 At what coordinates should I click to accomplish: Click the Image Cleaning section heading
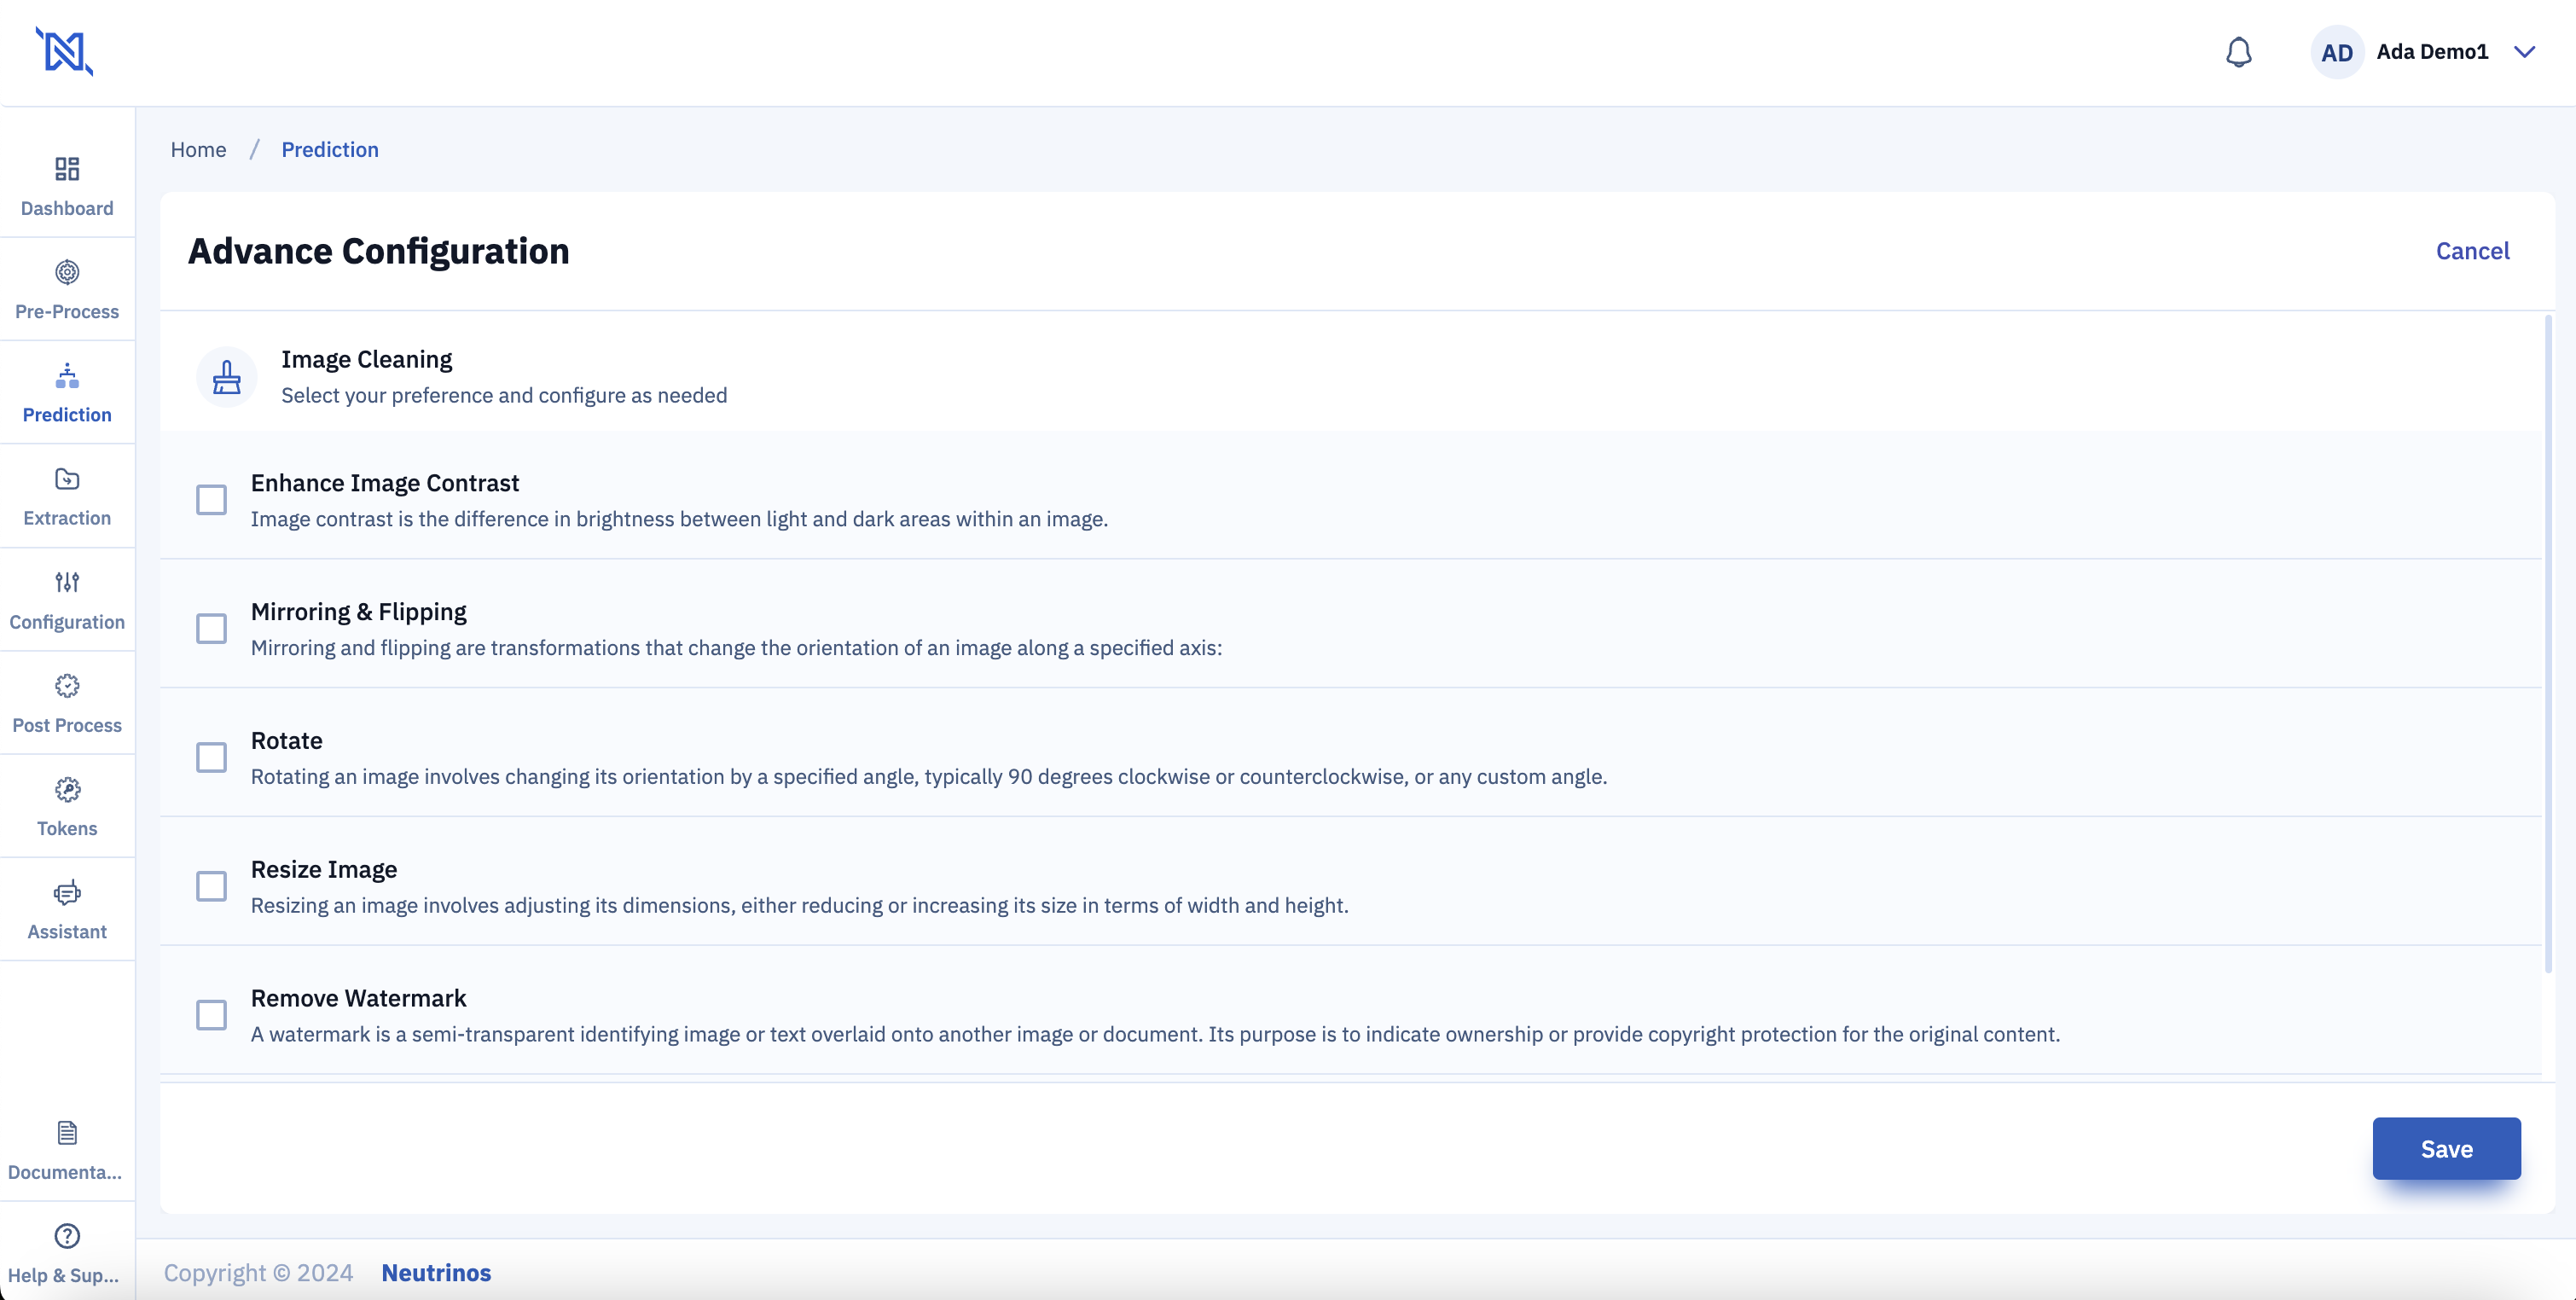(366, 359)
